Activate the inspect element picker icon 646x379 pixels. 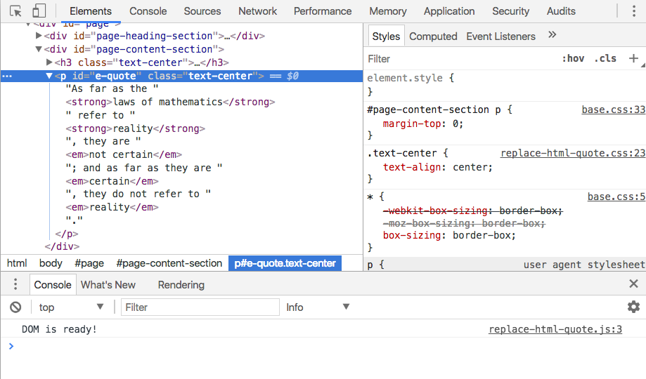pos(15,11)
